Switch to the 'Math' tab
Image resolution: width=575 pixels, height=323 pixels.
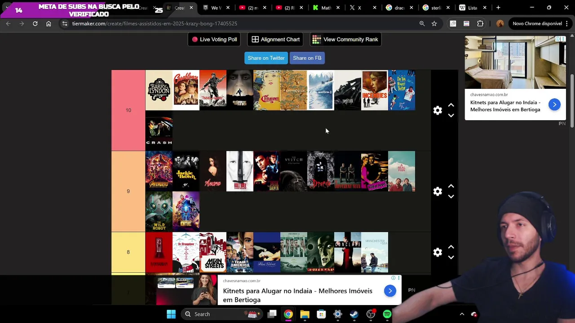click(x=326, y=8)
